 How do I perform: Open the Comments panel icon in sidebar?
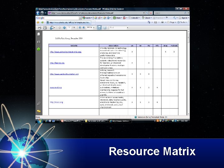click(39, 111)
